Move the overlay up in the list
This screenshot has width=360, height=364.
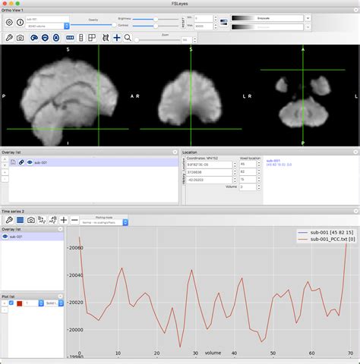[x=5, y=158]
